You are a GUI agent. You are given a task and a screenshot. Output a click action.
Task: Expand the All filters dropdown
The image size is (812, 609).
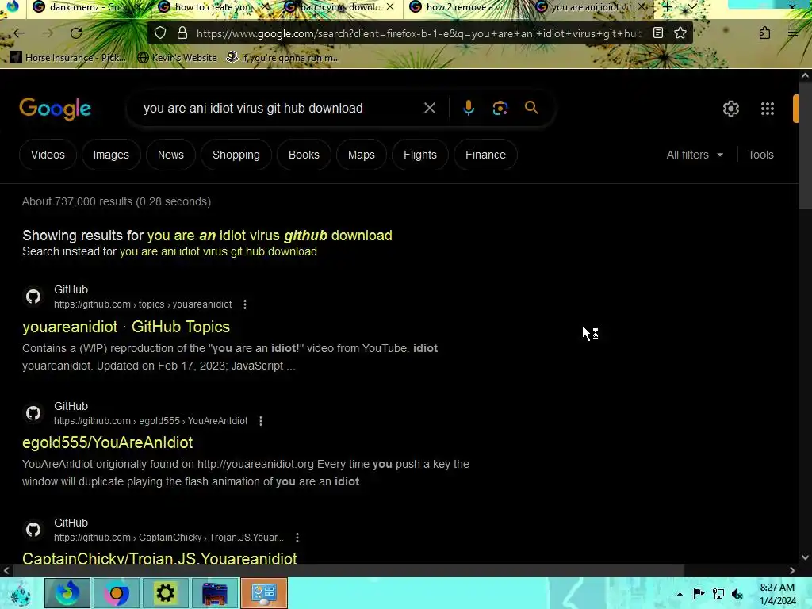coord(695,155)
